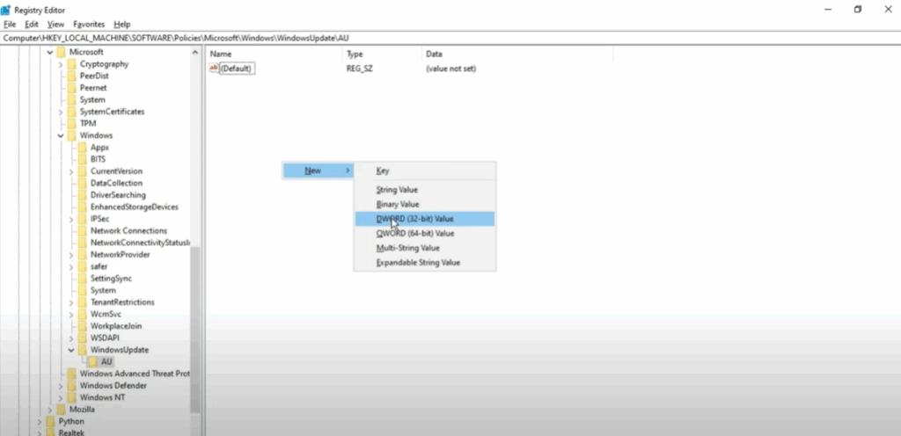Click the DriverSearching folder icon
The height and width of the screenshot is (436, 901).
pyautogui.click(x=82, y=195)
